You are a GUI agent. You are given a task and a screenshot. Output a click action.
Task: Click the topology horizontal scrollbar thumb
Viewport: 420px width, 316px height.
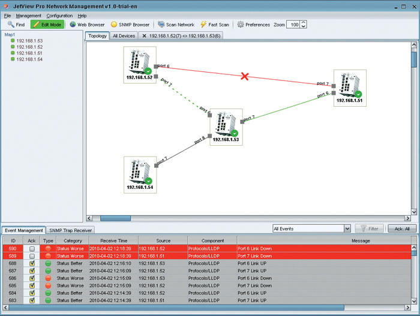(115, 219)
